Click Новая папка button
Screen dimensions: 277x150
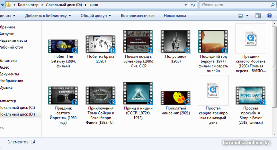coord(175,16)
